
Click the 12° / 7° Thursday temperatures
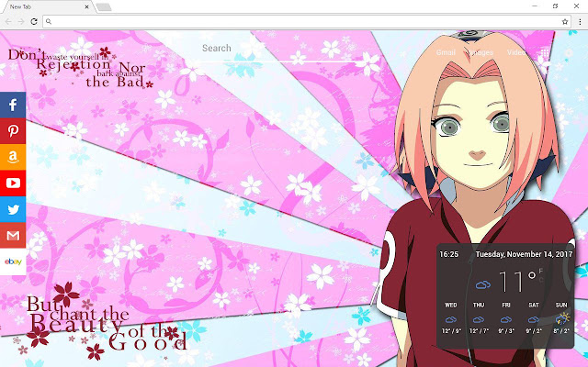pyautogui.click(x=479, y=331)
